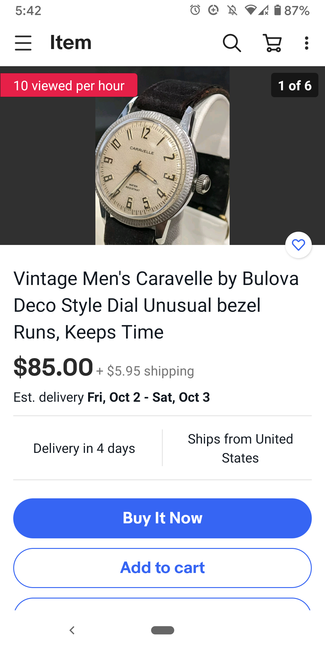Tap the muted notifications bell icon
The image size is (325, 650).
click(232, 10)
